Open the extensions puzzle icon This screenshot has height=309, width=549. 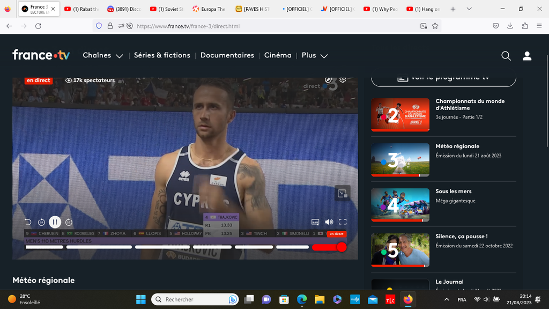(524, 26)
